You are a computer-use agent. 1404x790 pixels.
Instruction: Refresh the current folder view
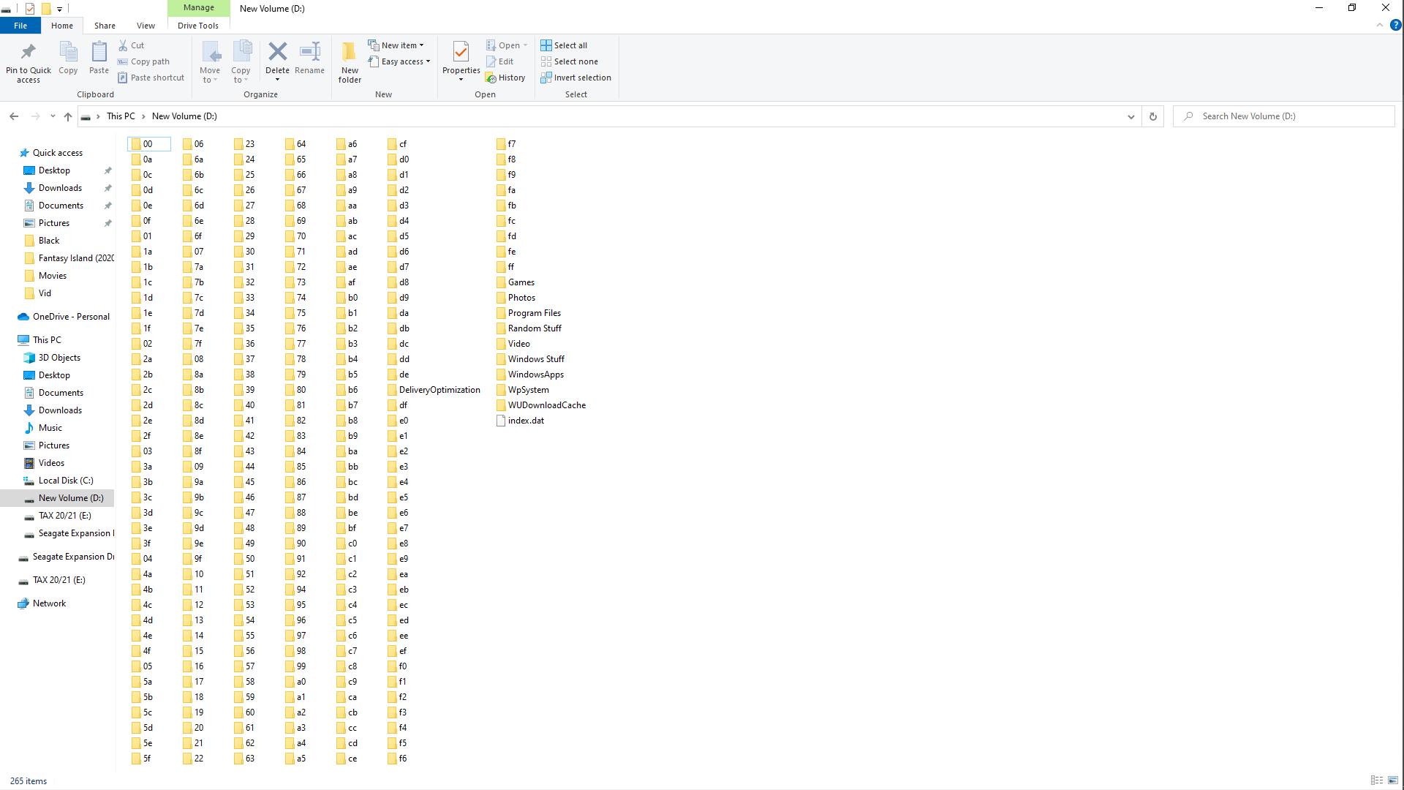tap(1153, 116)
